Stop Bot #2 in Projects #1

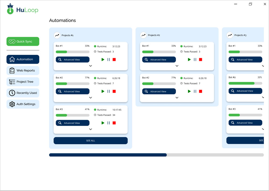pos(114,91)
